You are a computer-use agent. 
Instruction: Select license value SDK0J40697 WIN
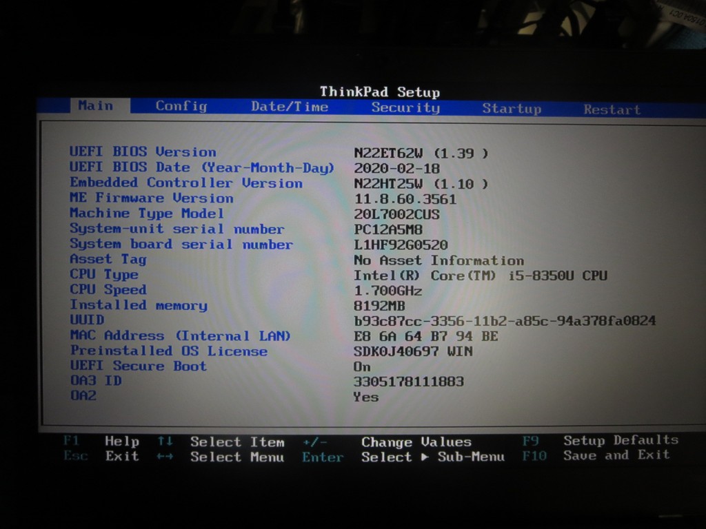(414, 351)
